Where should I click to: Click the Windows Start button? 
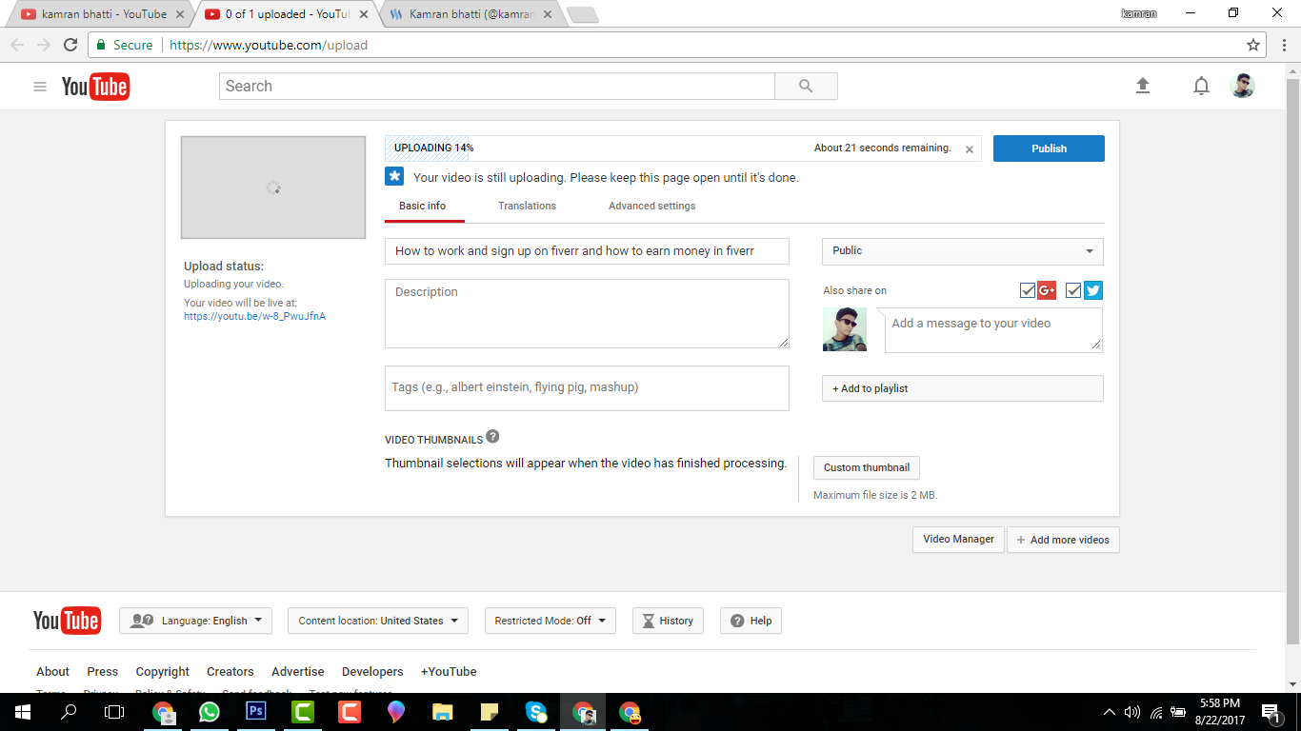click(22, 712)
